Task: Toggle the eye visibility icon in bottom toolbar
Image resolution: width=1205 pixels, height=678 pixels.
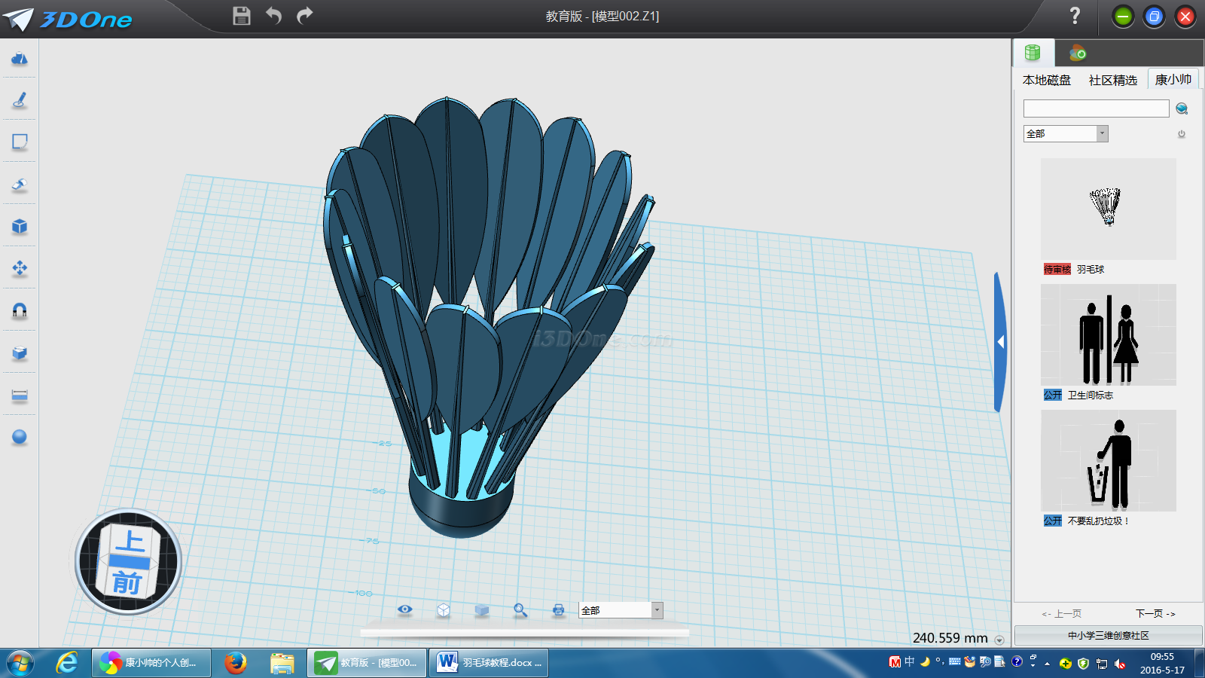Action: click(x=405, y=609)
